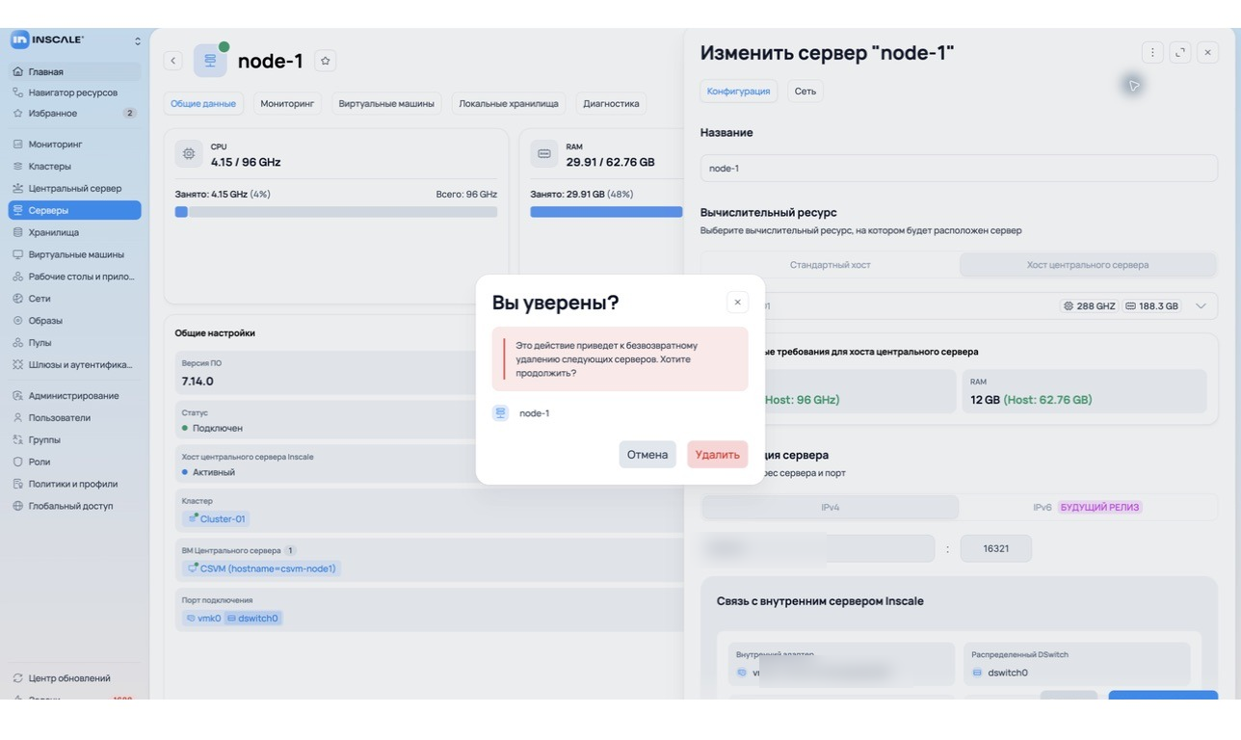Viewport: 1241px width, 740px height.
Task: Click the CPU usage progress bar
Action: (x=336, y=212)
